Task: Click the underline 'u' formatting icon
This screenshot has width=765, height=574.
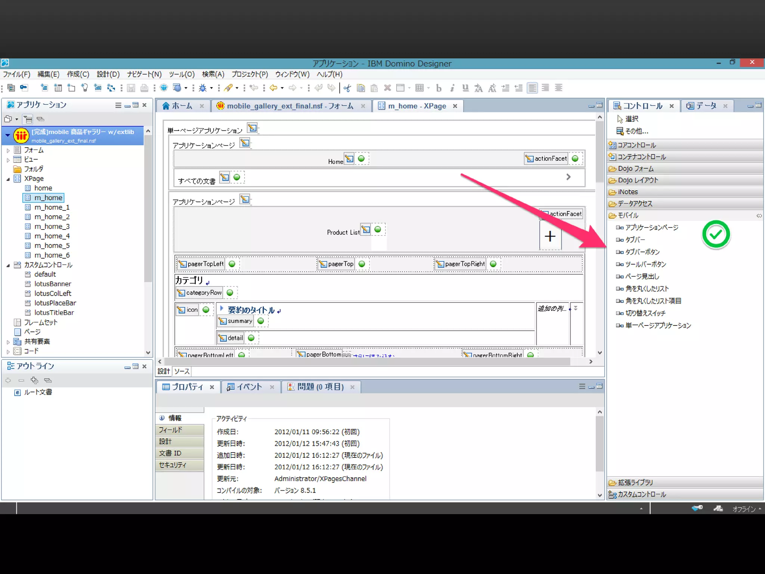Action: pos(465,88)
